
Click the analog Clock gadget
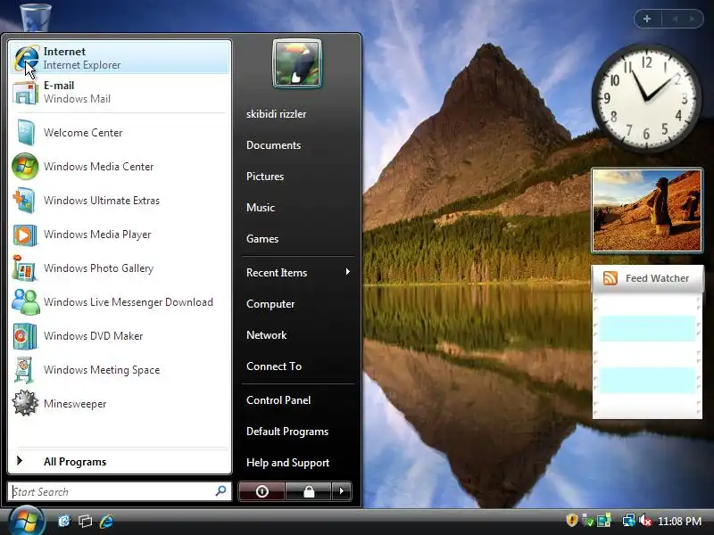click(x=646, y=98)
